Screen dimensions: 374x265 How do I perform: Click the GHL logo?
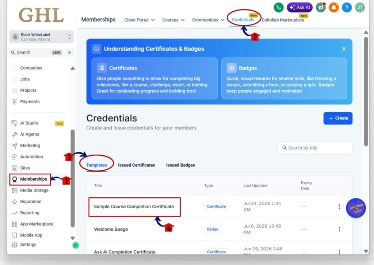point(41,15)
